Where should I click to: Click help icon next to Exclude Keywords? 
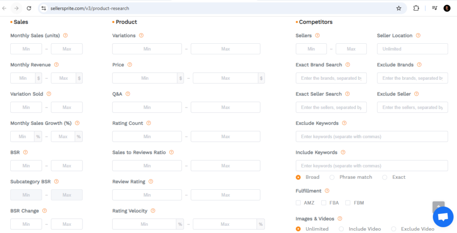pyautogui.click(x=344, y=123)
